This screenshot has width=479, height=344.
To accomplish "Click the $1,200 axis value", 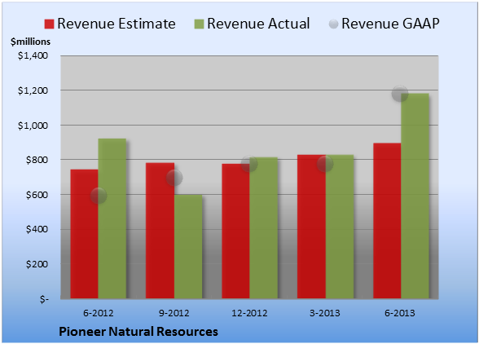I will 33,90.
